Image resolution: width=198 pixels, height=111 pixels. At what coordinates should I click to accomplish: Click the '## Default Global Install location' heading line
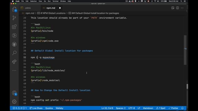tap(62, 51)
